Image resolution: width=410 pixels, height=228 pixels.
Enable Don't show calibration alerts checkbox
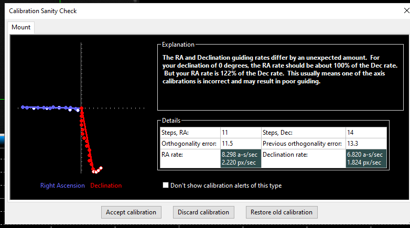coord(166,185)
